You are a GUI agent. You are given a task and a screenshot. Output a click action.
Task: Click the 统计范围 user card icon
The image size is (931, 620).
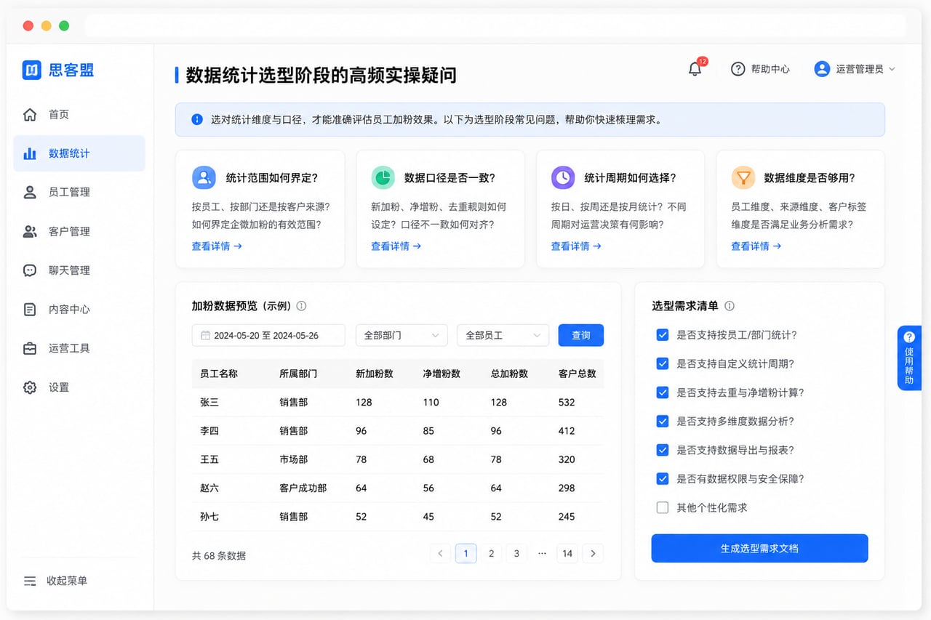tap(204, 177)
